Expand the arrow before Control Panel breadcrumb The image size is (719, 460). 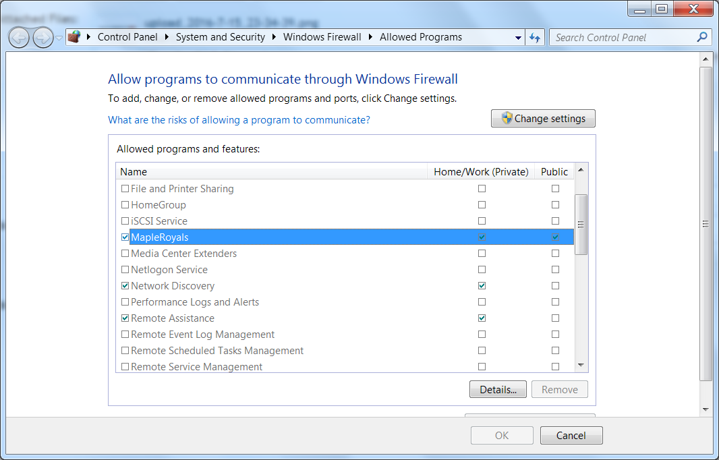88,37
